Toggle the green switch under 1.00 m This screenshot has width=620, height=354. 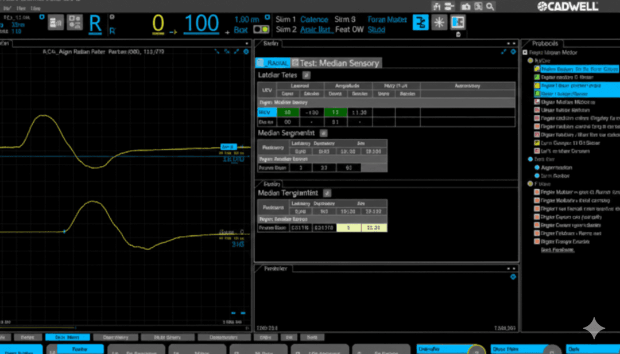pos(261,29)
